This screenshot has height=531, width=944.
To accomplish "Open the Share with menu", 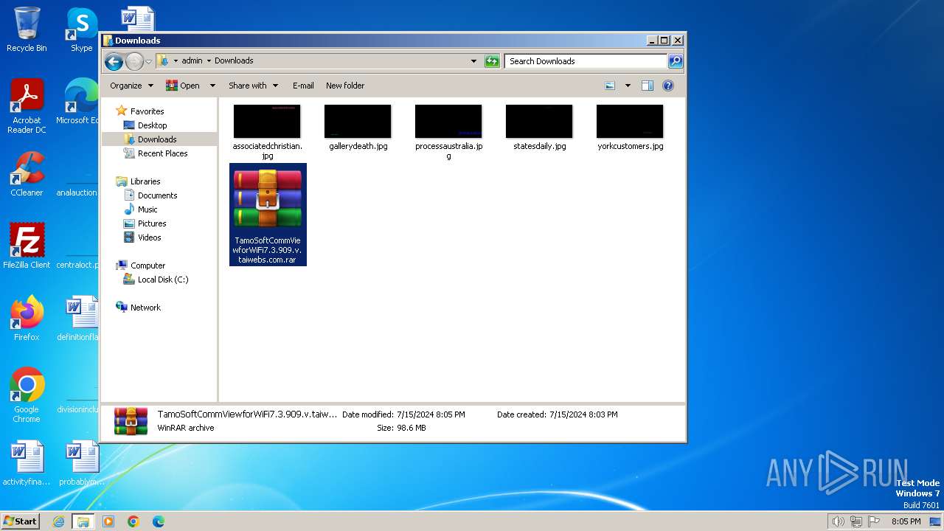I will [x=253, y=86].
